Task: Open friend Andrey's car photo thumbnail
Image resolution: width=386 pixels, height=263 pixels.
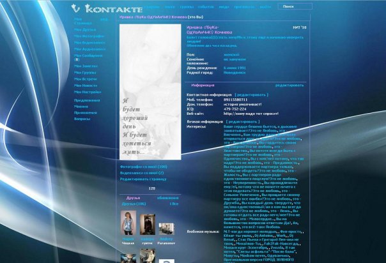Action: click(x=166, y=229)
